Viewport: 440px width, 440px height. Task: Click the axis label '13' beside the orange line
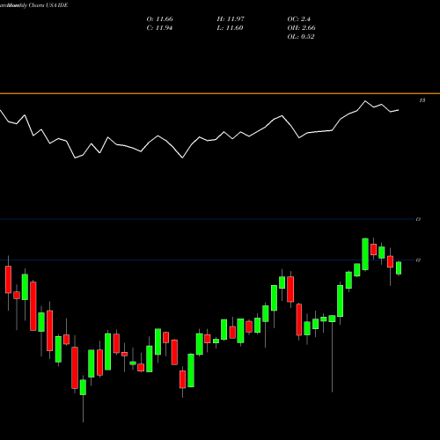(x=422, y=100)
